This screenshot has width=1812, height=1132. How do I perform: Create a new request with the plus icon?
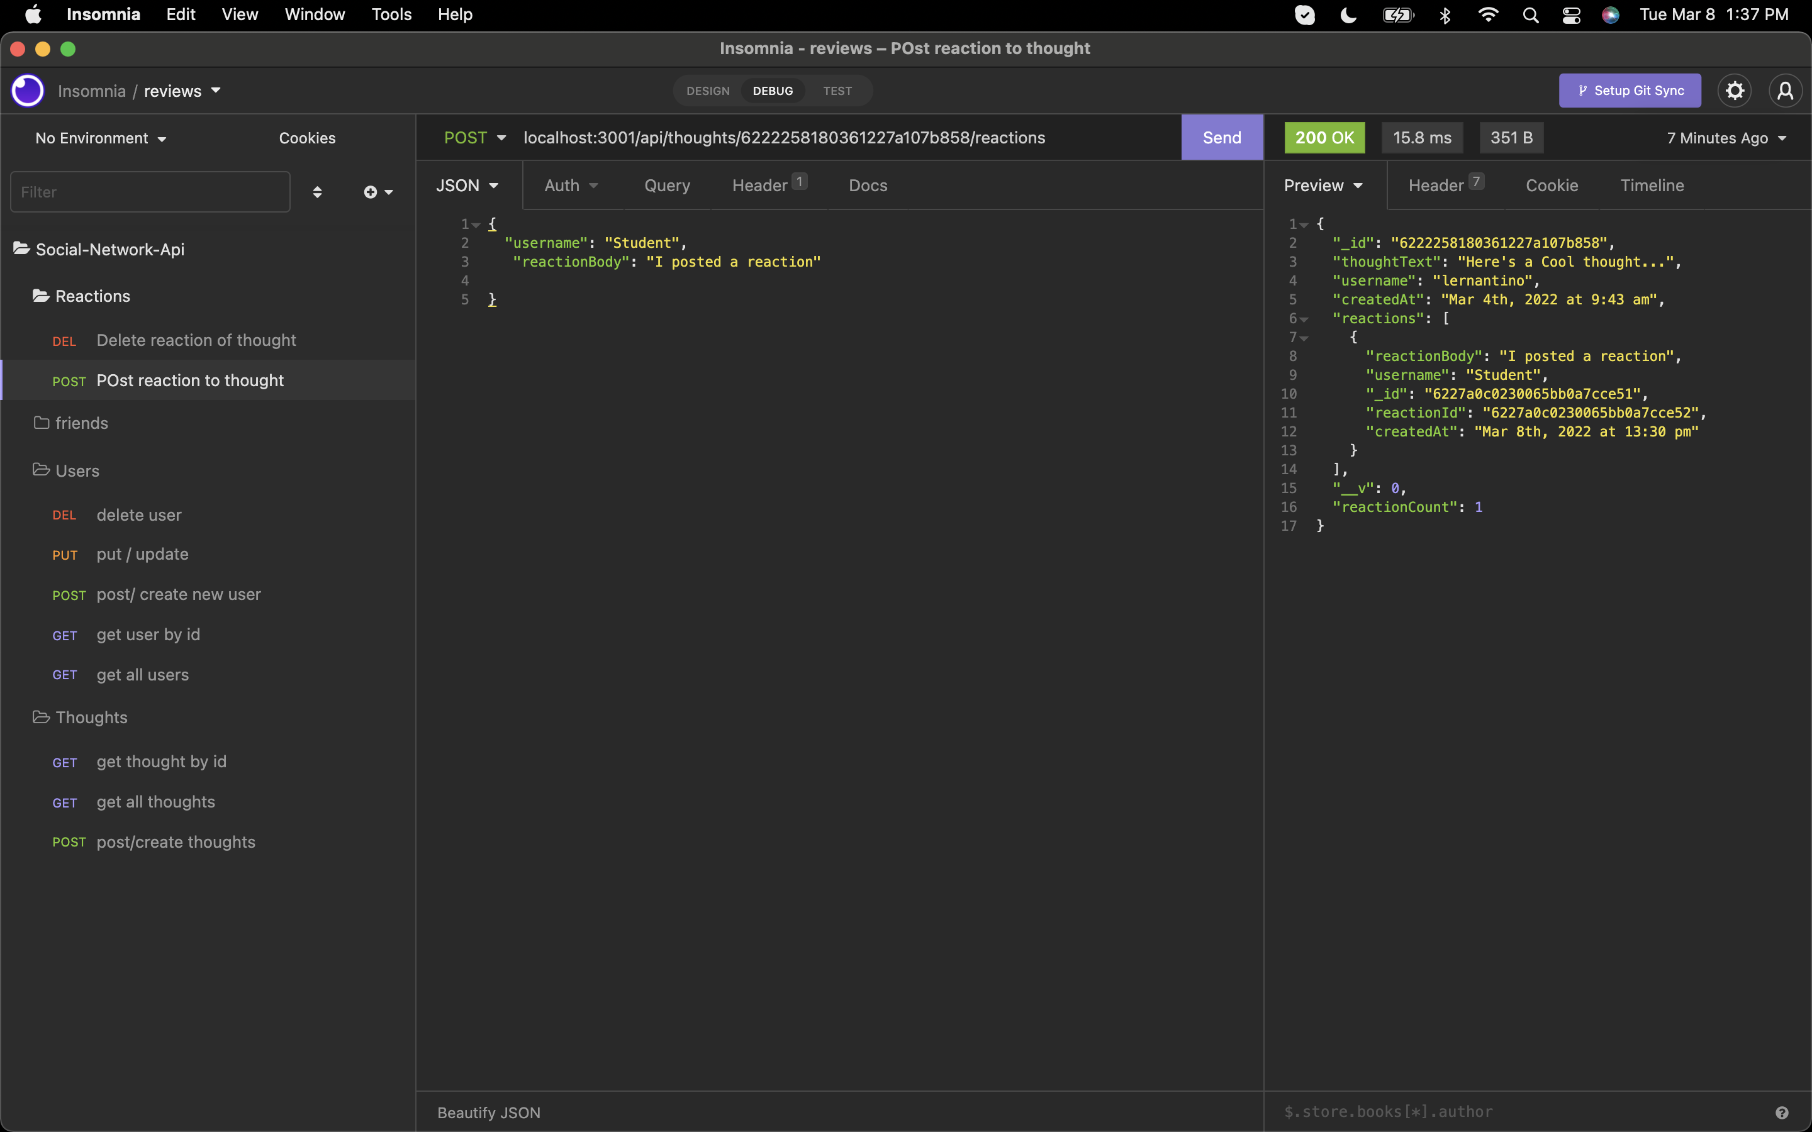click(372, 192)
